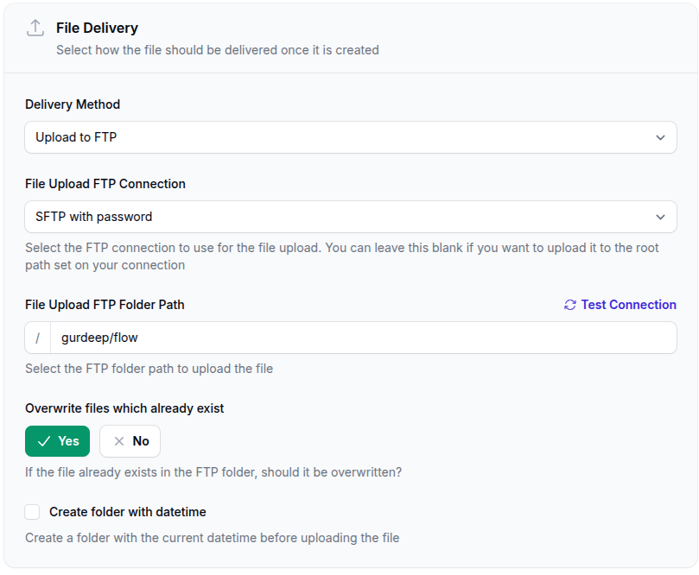Click the chevron arrow in Delivery Method field

(x=660, y=137)
